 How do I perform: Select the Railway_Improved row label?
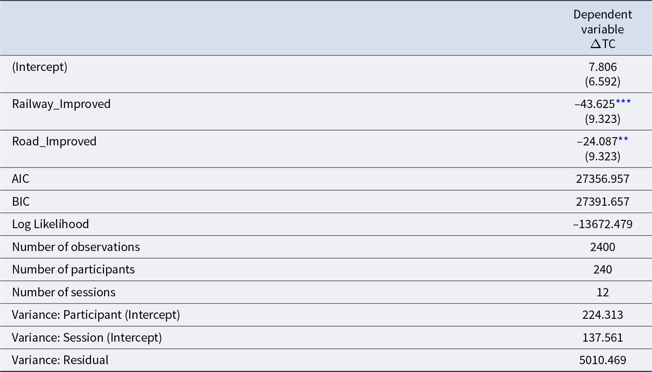61,104
